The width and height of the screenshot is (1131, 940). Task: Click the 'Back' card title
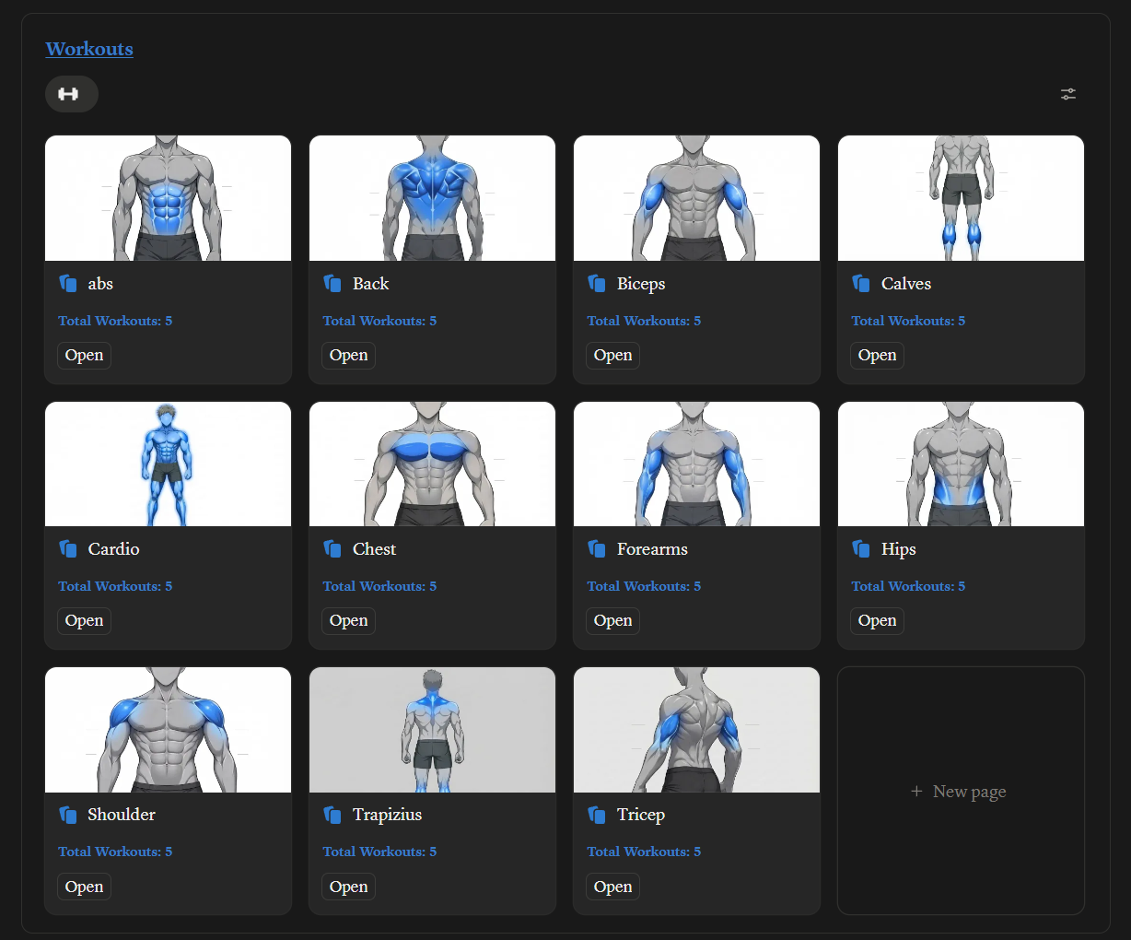(x=370, y=284)
